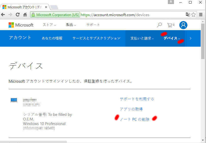
Task: Expand the ストア dropdown menu
Action: [x=49, y=25]
